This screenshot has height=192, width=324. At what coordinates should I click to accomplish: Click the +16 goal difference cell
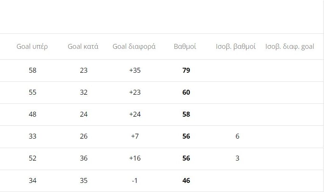[x=135, y=158]
